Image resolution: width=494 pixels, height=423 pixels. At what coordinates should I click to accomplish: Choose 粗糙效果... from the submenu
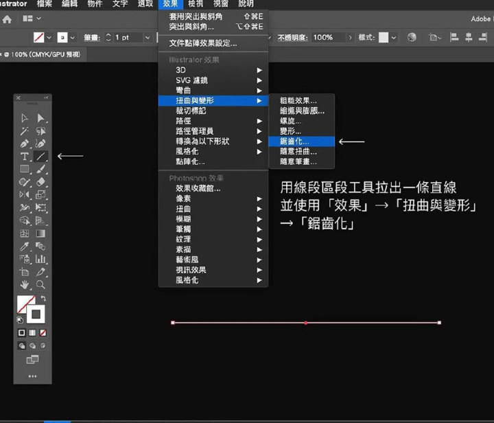point(301,100)
